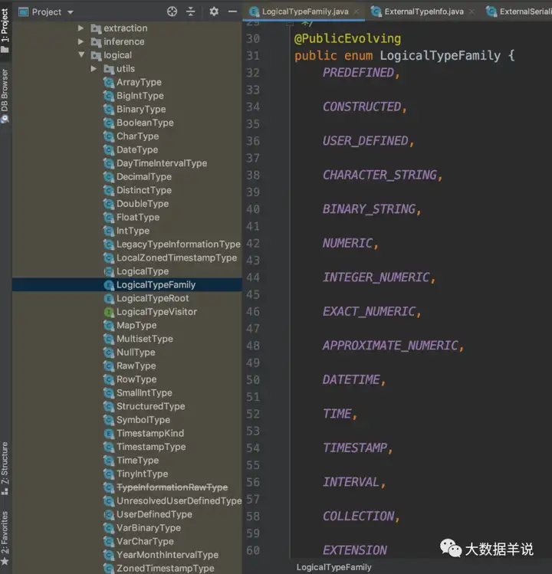The width and height of the screenshot is (552, 574).
Task: Select NullType in project tree
Action: 136,353
